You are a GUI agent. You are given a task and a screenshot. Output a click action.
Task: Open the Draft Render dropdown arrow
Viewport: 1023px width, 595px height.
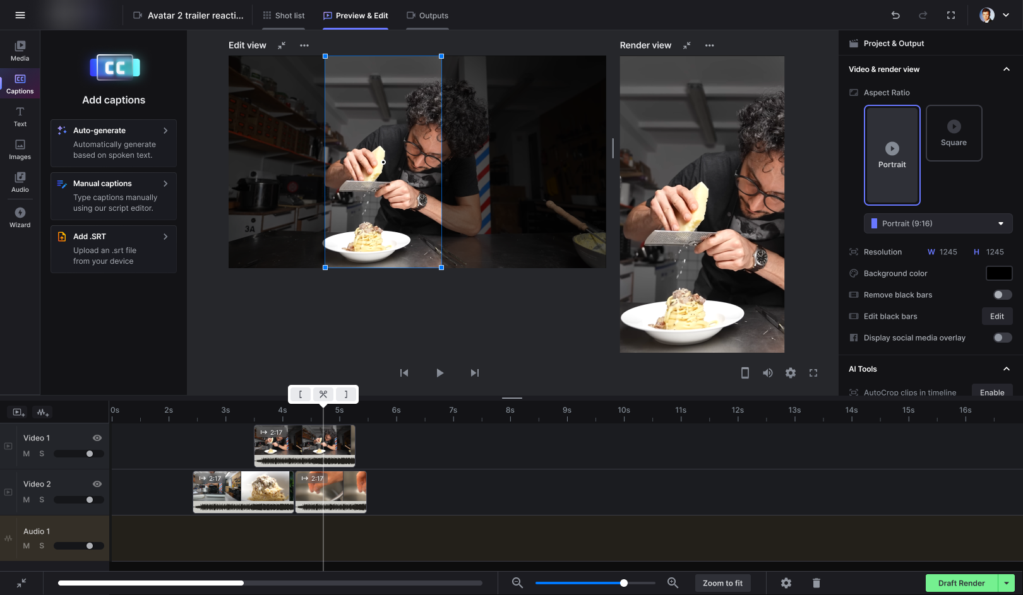point(1006,583)
